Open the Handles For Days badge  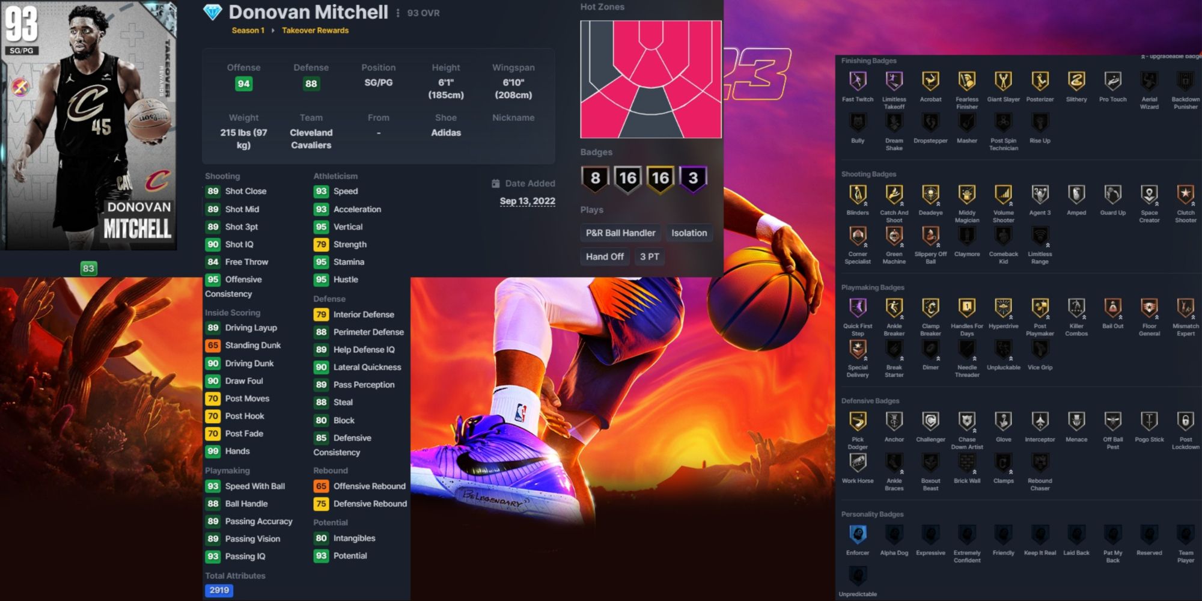click(967, 308)
